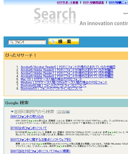
Task: Open Mac OS DTPデータ入稿 対応フォント link
Action: [x=51, y=79]
